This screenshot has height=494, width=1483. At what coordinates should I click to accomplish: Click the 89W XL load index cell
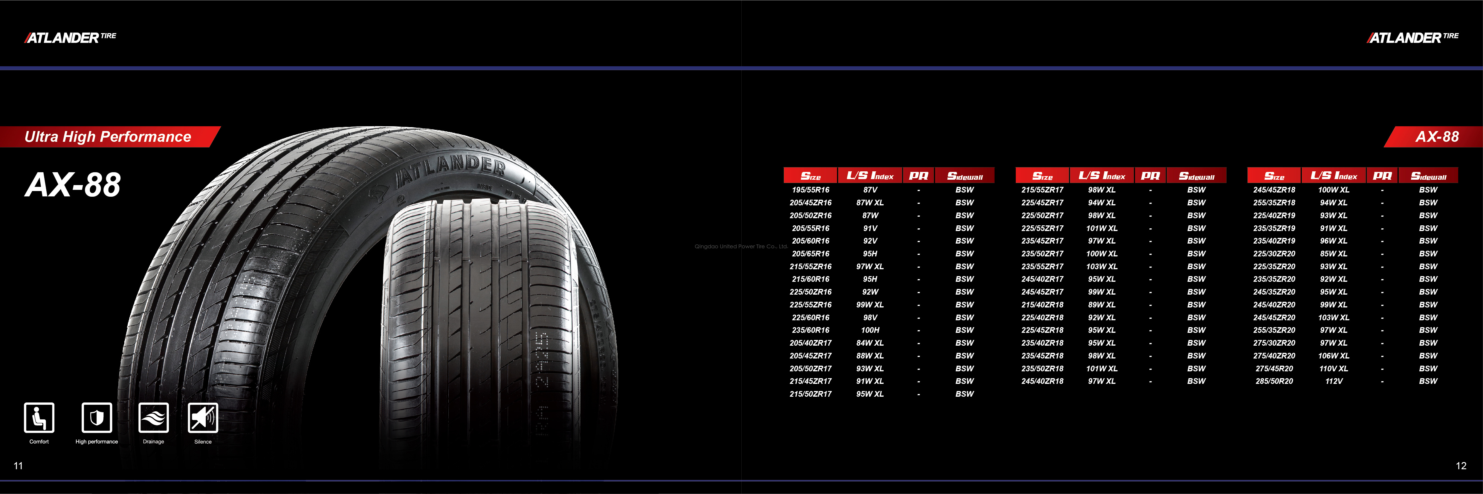1102,305
